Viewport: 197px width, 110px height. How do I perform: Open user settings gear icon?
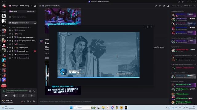pyautogui.click(x=34, y=101)
